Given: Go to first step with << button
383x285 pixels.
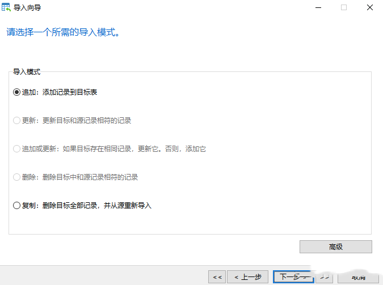Looking at the screenshot, I should click(217, 277).
